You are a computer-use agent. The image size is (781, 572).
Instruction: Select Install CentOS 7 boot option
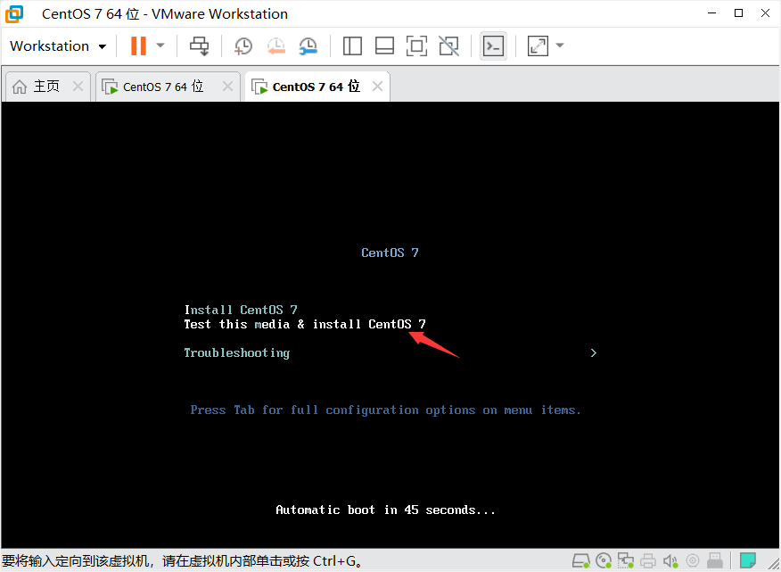(x=241, y=310)
